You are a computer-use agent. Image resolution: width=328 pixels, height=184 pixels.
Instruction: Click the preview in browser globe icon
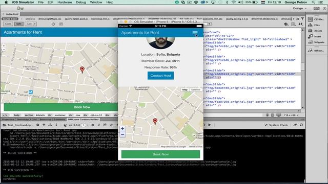pyautogui.click(x=286, y=24)
